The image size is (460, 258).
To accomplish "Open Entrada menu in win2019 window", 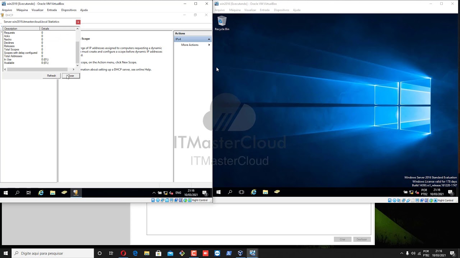I will (52, 10).
